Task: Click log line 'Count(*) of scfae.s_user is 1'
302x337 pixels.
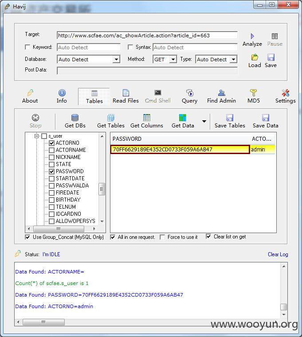Action: click(x=52, y=283)
